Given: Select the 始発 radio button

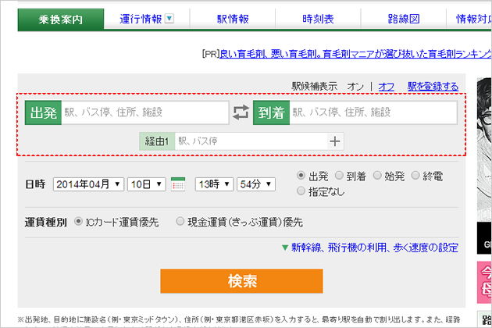Looking at the screenshot, I should click(377, 176).
